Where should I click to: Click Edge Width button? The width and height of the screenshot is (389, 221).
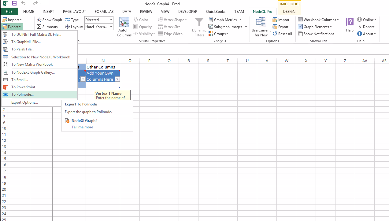tap(170, 34)
